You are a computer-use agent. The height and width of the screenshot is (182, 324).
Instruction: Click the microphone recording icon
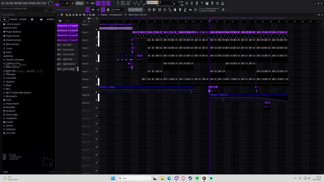pos(197,3)
